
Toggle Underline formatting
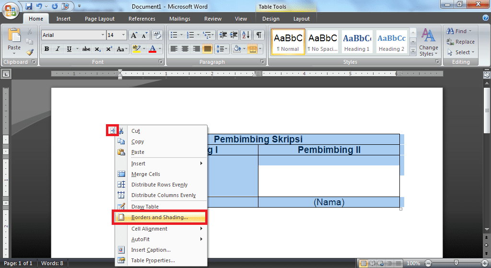tap(69, 49)
